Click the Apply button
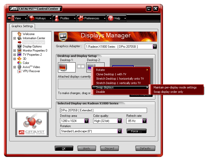Image resolution: width=205 pixels, height=165 pixels. pyautogui.click(x=87, y=148)
